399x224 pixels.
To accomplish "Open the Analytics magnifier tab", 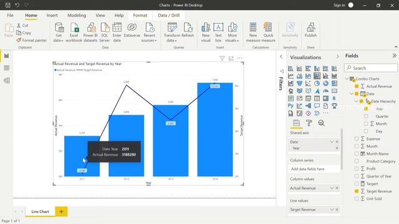I will [322, 123].
